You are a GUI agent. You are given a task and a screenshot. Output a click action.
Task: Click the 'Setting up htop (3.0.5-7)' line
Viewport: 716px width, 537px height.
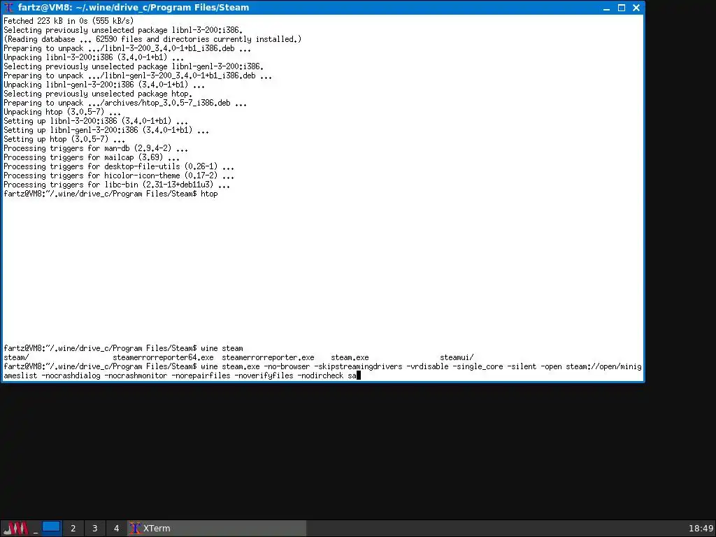pos(64,139)
